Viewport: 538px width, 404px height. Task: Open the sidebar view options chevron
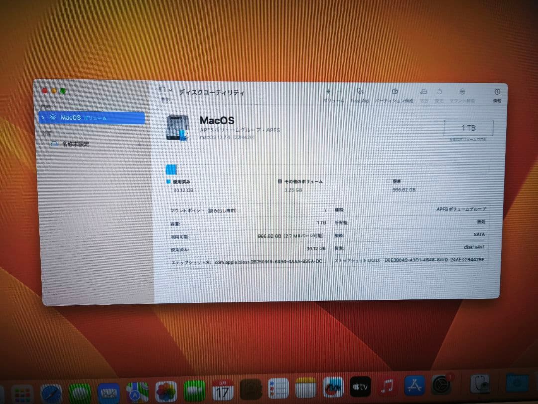pos(170,90)
